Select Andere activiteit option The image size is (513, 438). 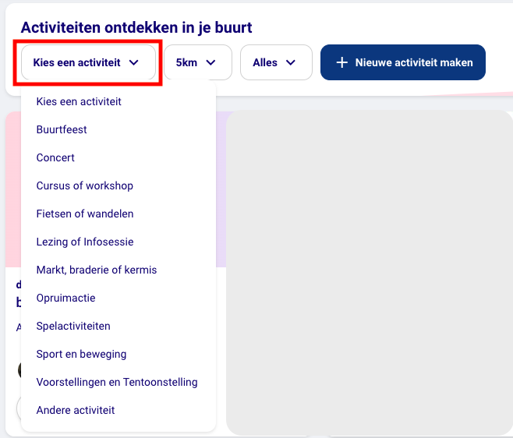75,410
